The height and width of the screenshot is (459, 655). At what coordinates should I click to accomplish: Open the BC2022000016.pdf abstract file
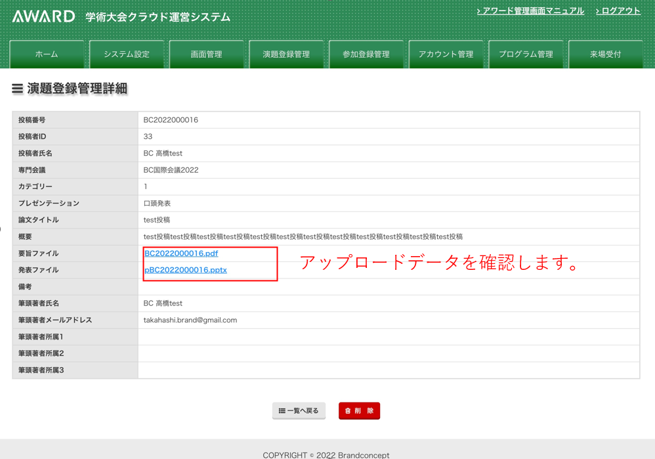[x=181, y=253]
